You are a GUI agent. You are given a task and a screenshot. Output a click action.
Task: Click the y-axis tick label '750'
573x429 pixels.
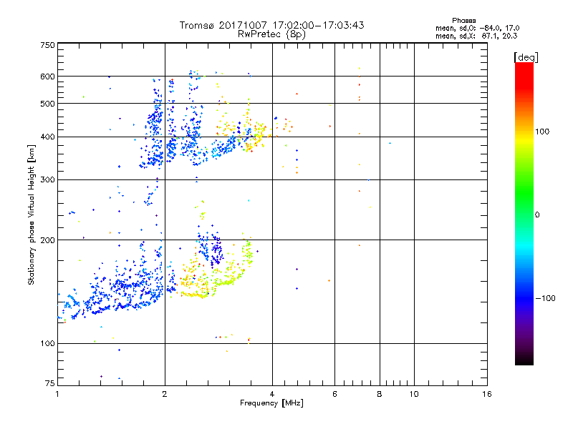(x=47, y=45)
